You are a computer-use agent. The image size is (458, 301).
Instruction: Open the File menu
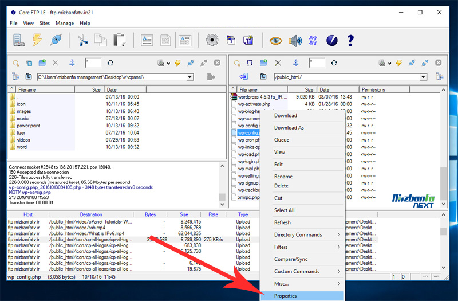tap(13, 23)
